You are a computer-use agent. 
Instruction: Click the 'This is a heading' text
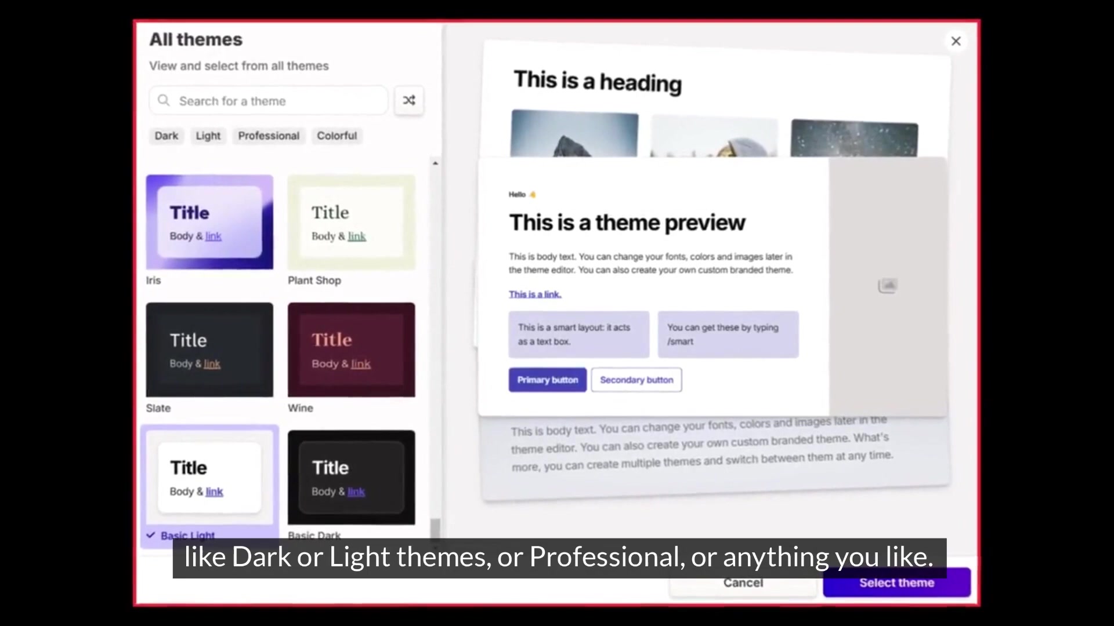pyautogui.click(x=598, y=81)
